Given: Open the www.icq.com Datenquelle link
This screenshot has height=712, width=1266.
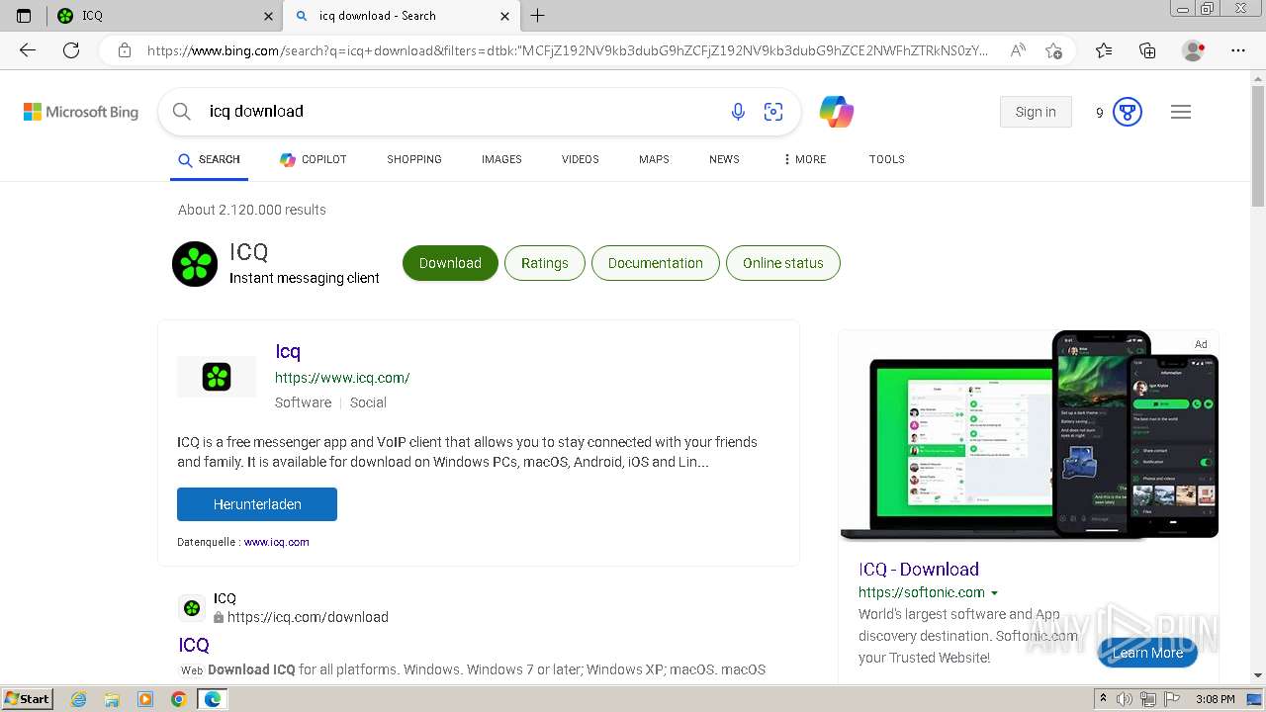Looking at the screenshot, I should click(x=277, y=542).
